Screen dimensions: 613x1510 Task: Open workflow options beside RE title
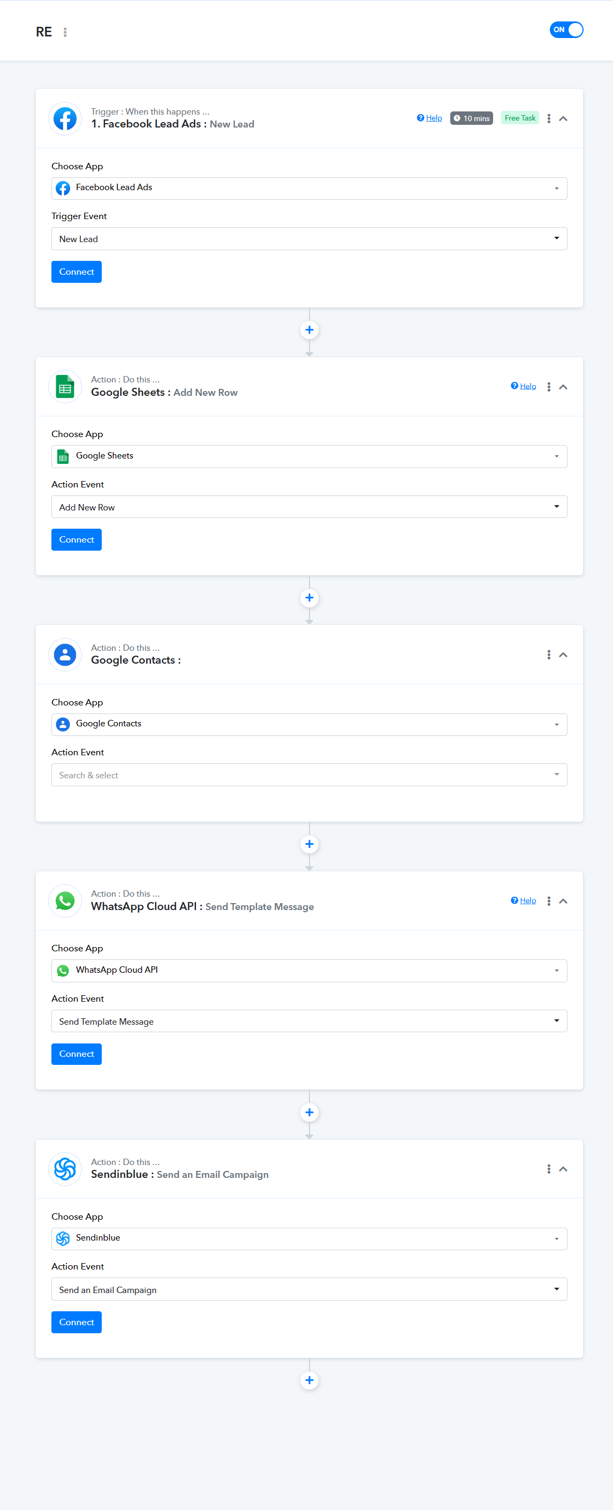(x=65, y=32)
